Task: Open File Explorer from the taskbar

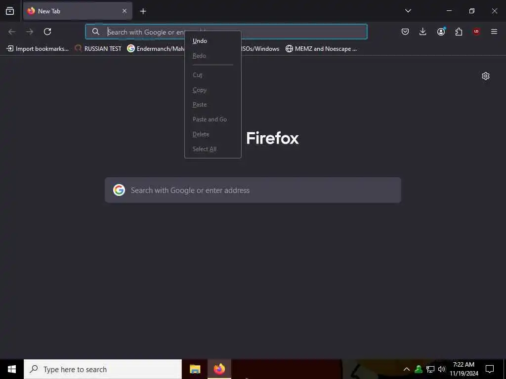Action: pos(195,369)
